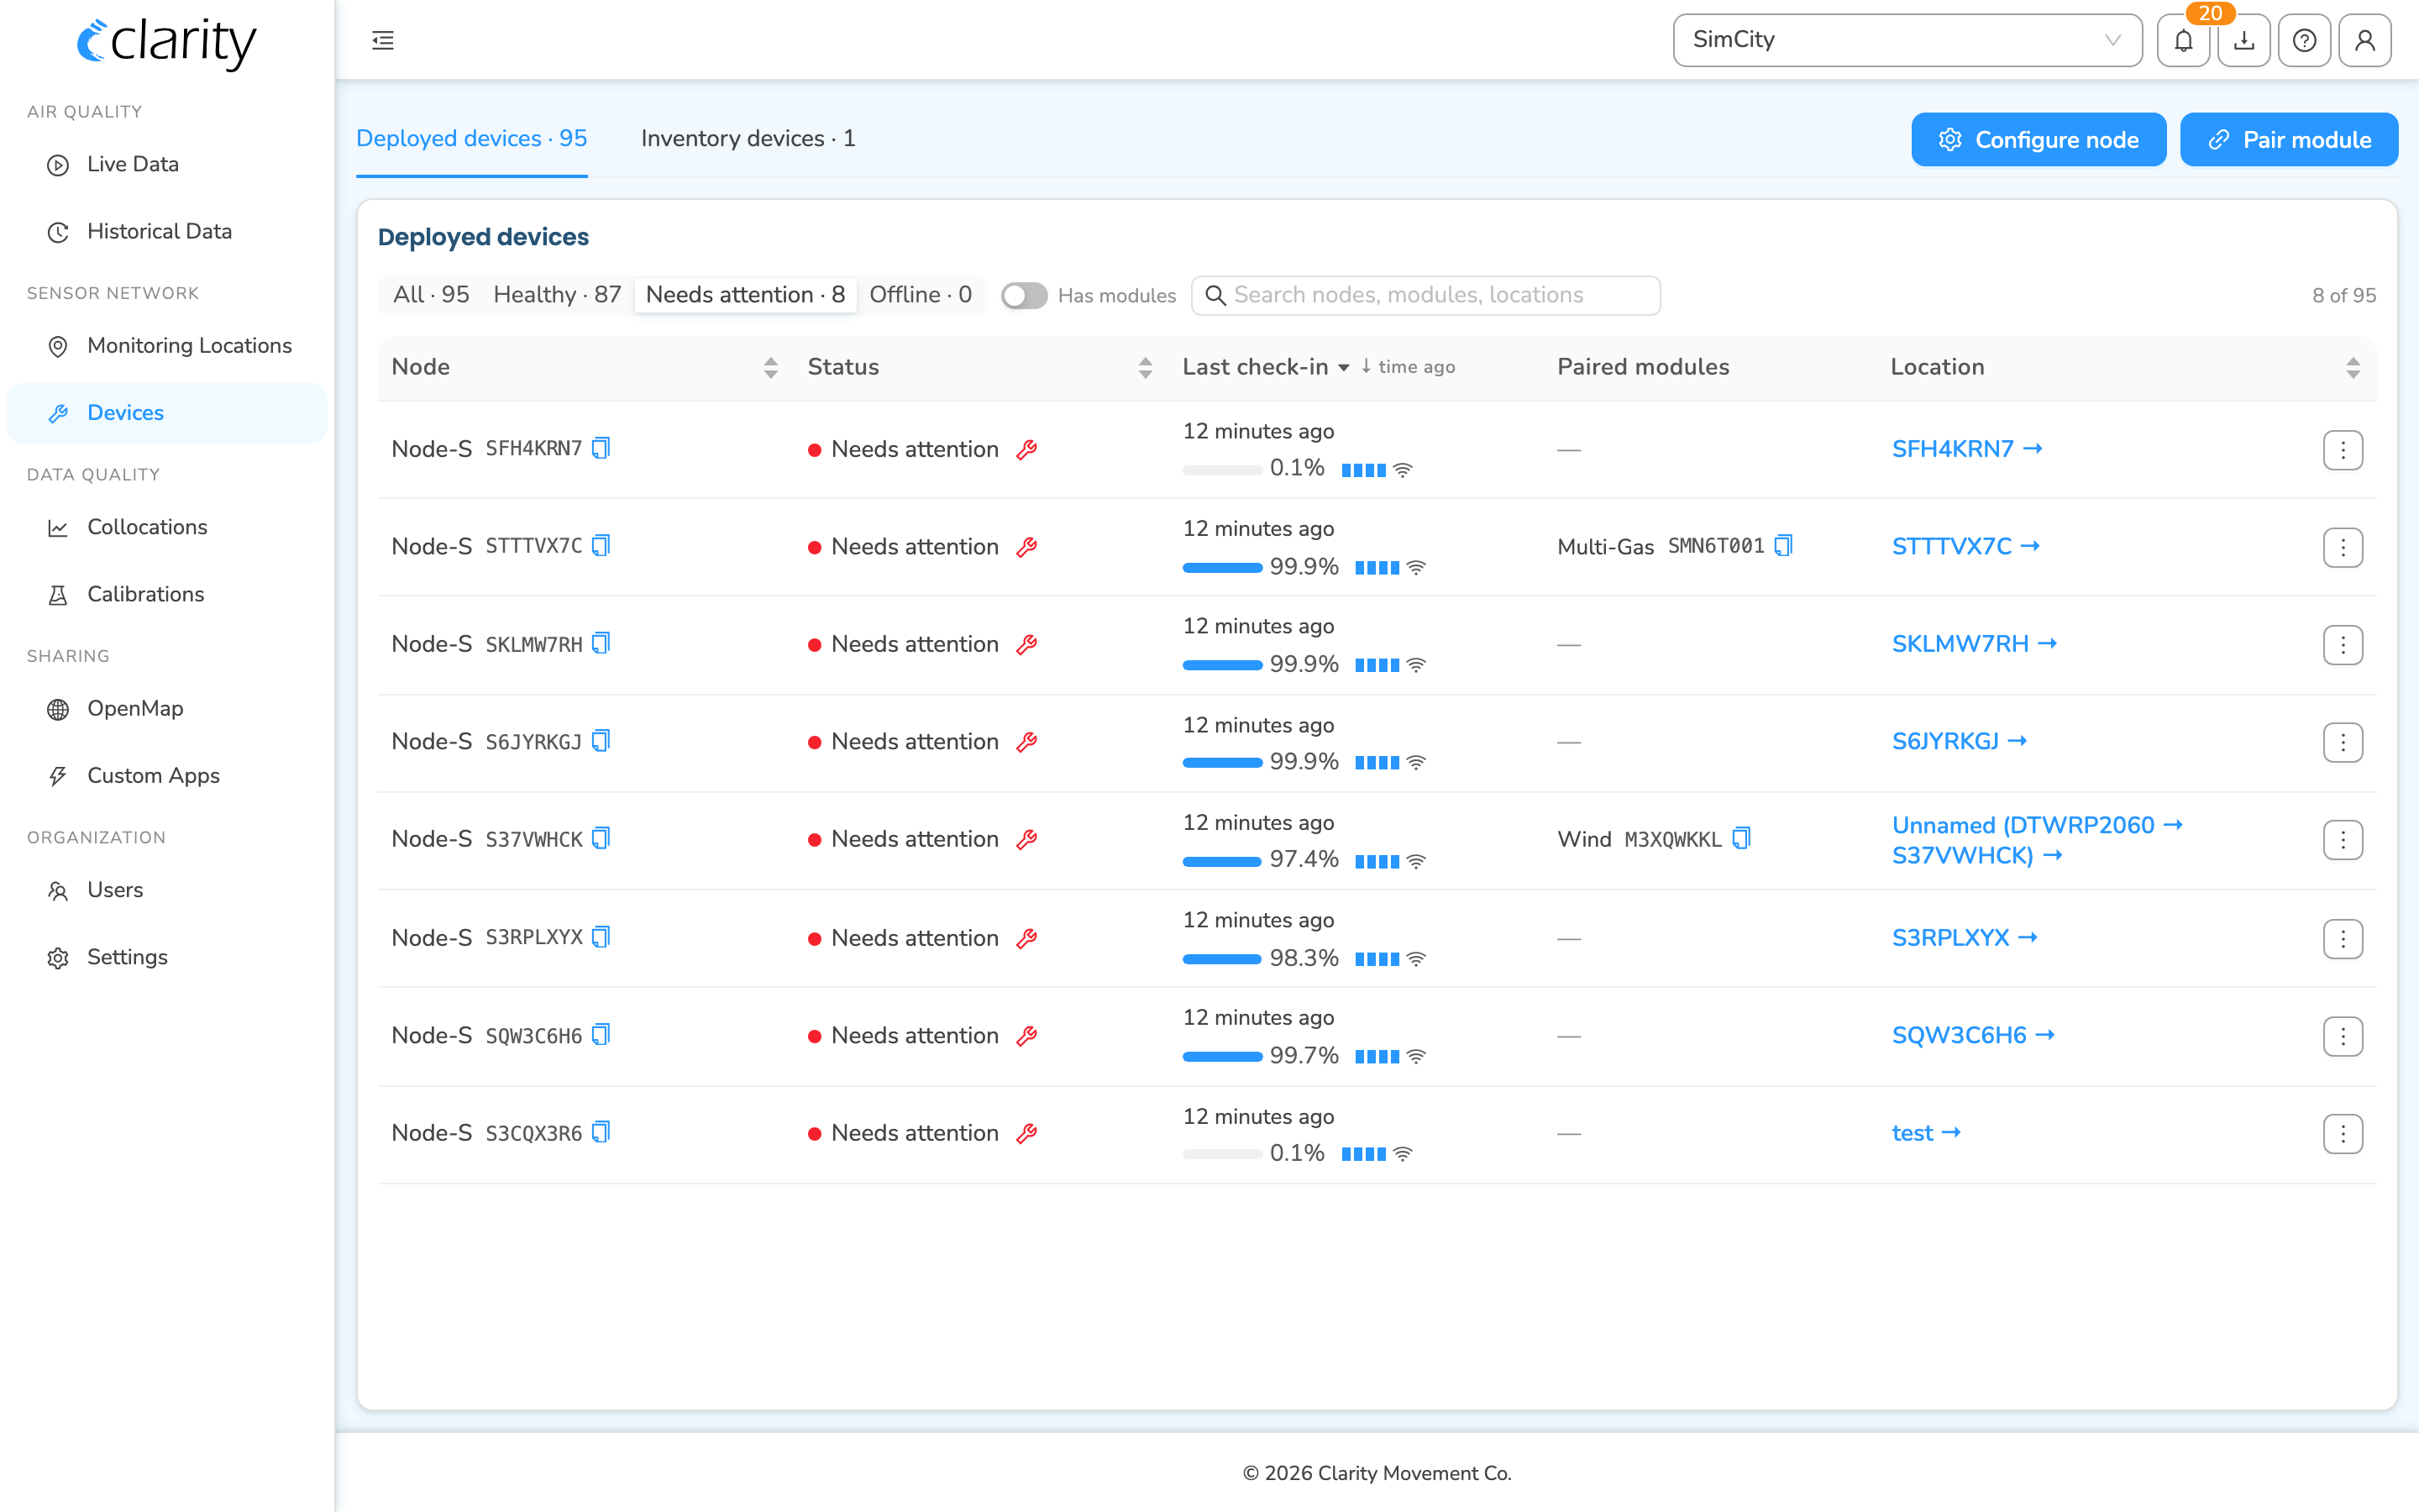Click wrench icon for SFH4KRN7 status
2419x1512 pixels.
point(1026,450)
